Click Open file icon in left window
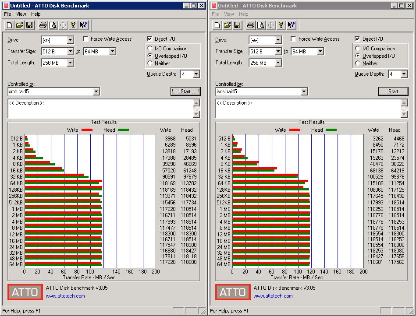The image size is (416, 316). pos(19,25)
